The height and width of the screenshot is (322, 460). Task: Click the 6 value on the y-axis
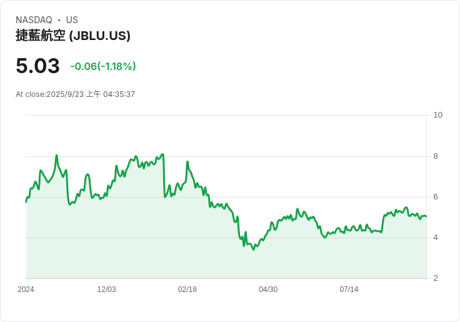click(x=436, y=197)
